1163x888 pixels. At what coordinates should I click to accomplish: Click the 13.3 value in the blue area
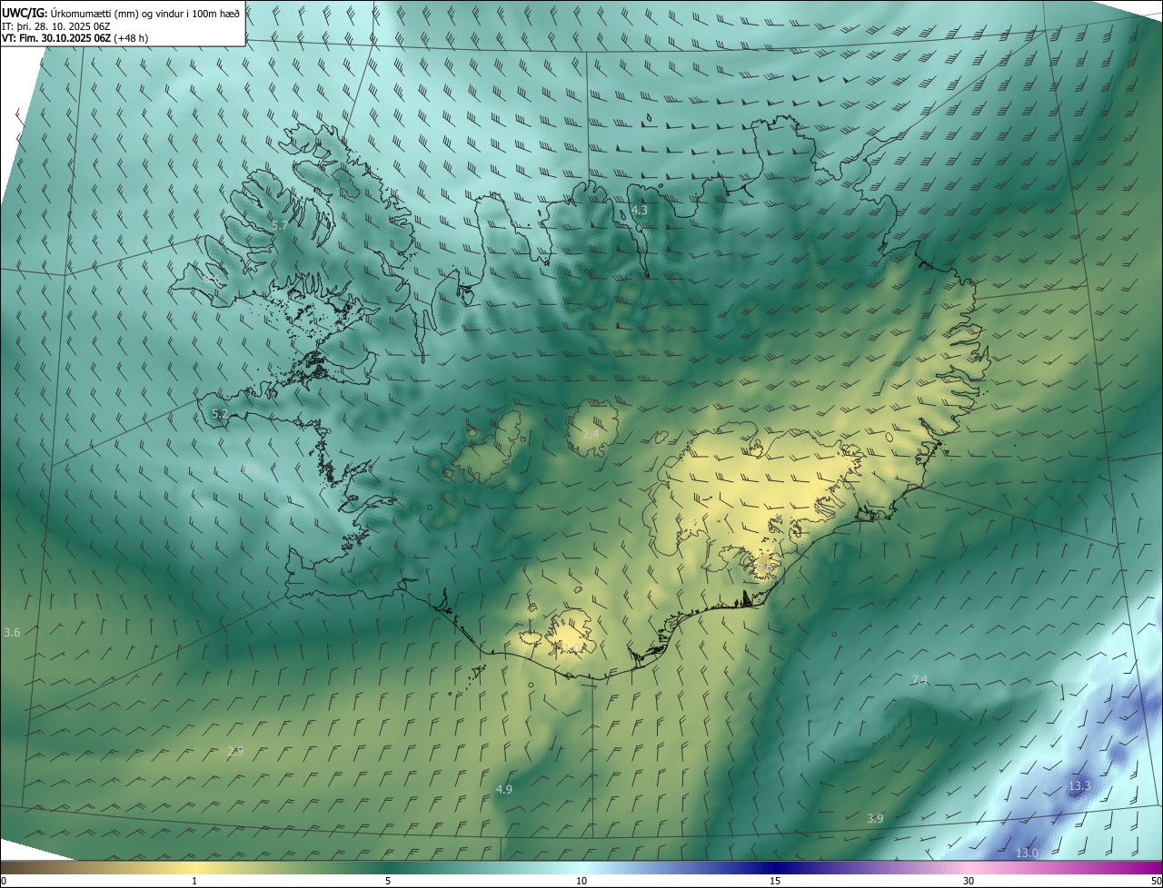(x=1079, y=786)
